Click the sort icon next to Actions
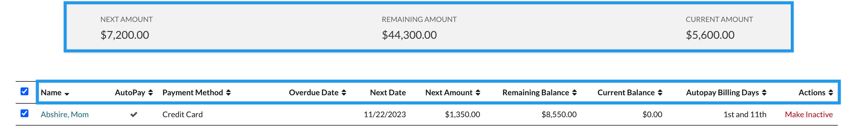 tap(831, 93)
